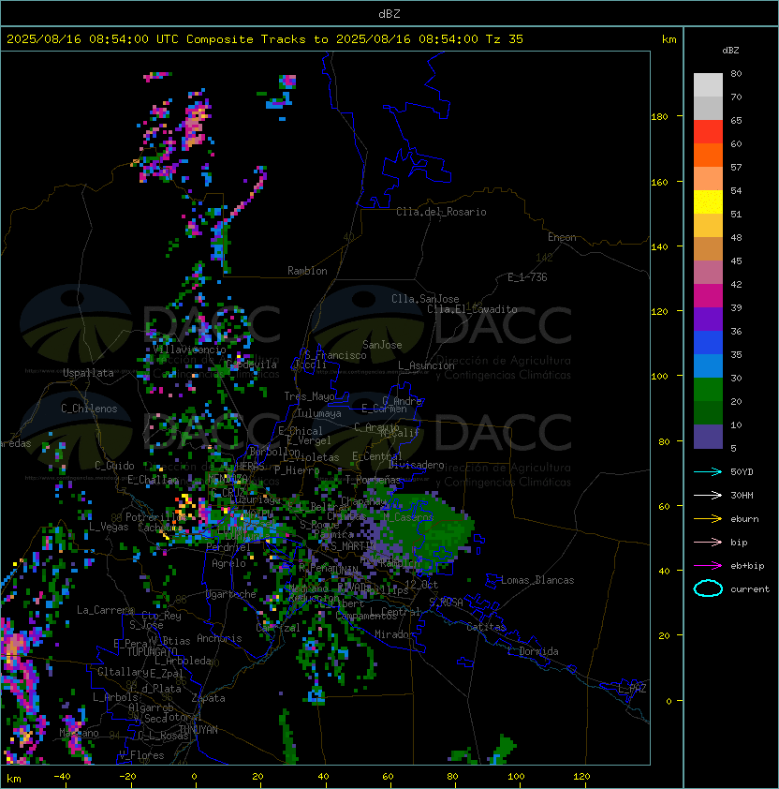Click the L_Asuncion map label

click(x=426, y=365)
